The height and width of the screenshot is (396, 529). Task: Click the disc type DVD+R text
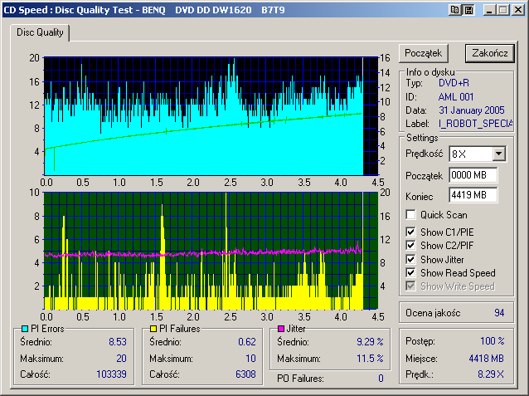[454, 83]
